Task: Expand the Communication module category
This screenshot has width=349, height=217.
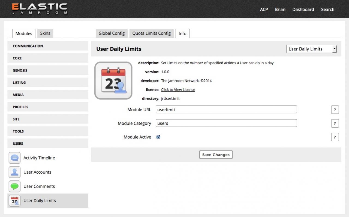Action: tap(48, 46)
